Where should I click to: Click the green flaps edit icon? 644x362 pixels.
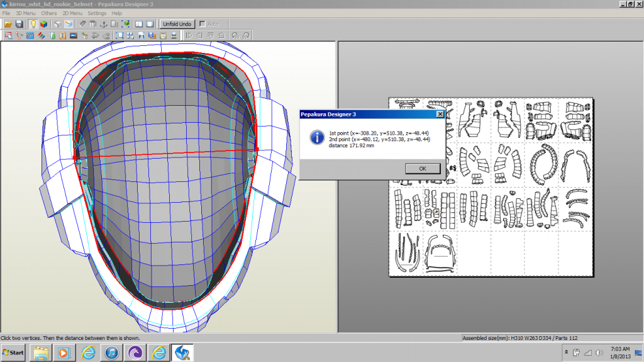(52, 36)
